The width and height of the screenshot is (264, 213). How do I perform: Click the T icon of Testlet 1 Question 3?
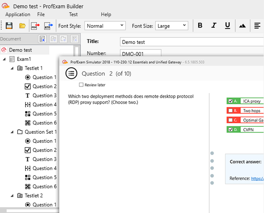click(x=28, y=96)
